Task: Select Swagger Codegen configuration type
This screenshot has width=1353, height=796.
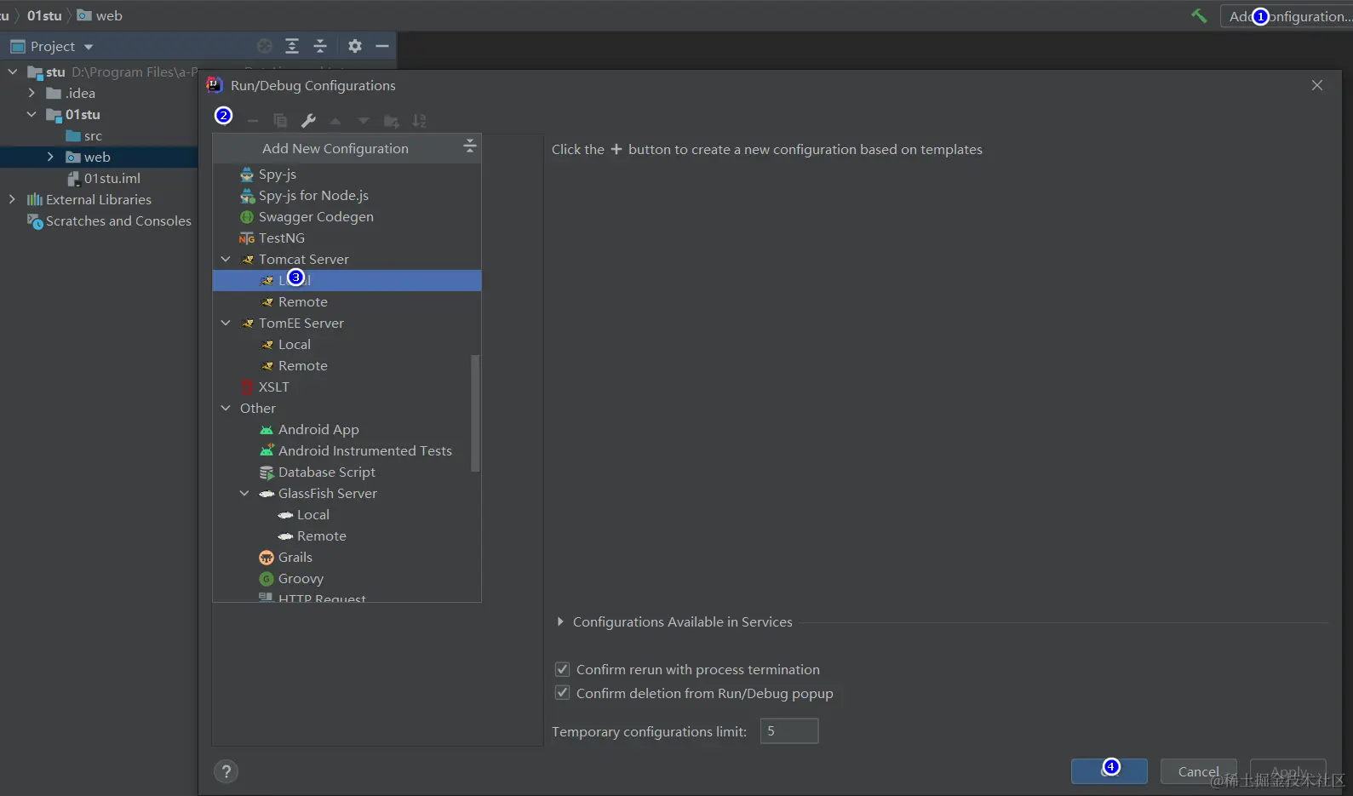Action: pos(347,216)
